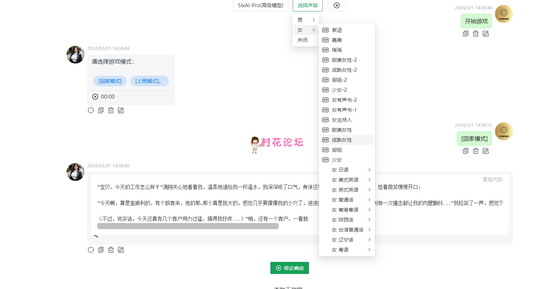The image size is (554, 289).
Task: Click the user's [回家模式] message bubble
Action: [474, 138]
